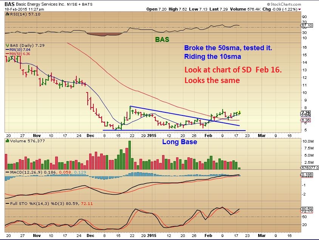Click the Last 7.29 value in header

pos(219,9)
